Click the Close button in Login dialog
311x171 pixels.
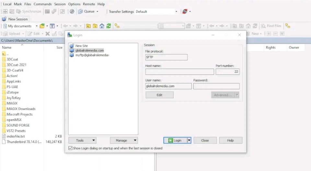pos(205,140)
